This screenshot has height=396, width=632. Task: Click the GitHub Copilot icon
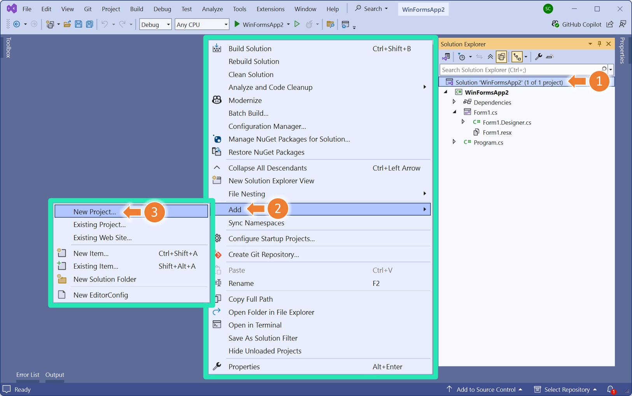click(555, 24)
